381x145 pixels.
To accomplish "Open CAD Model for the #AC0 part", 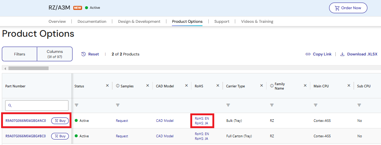I will (165, 120).
